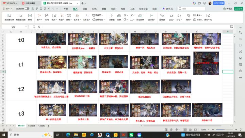This screenshot has height=138, width=245.
Task: Open WeChat from the taskbar
Action: coord(131,135)
